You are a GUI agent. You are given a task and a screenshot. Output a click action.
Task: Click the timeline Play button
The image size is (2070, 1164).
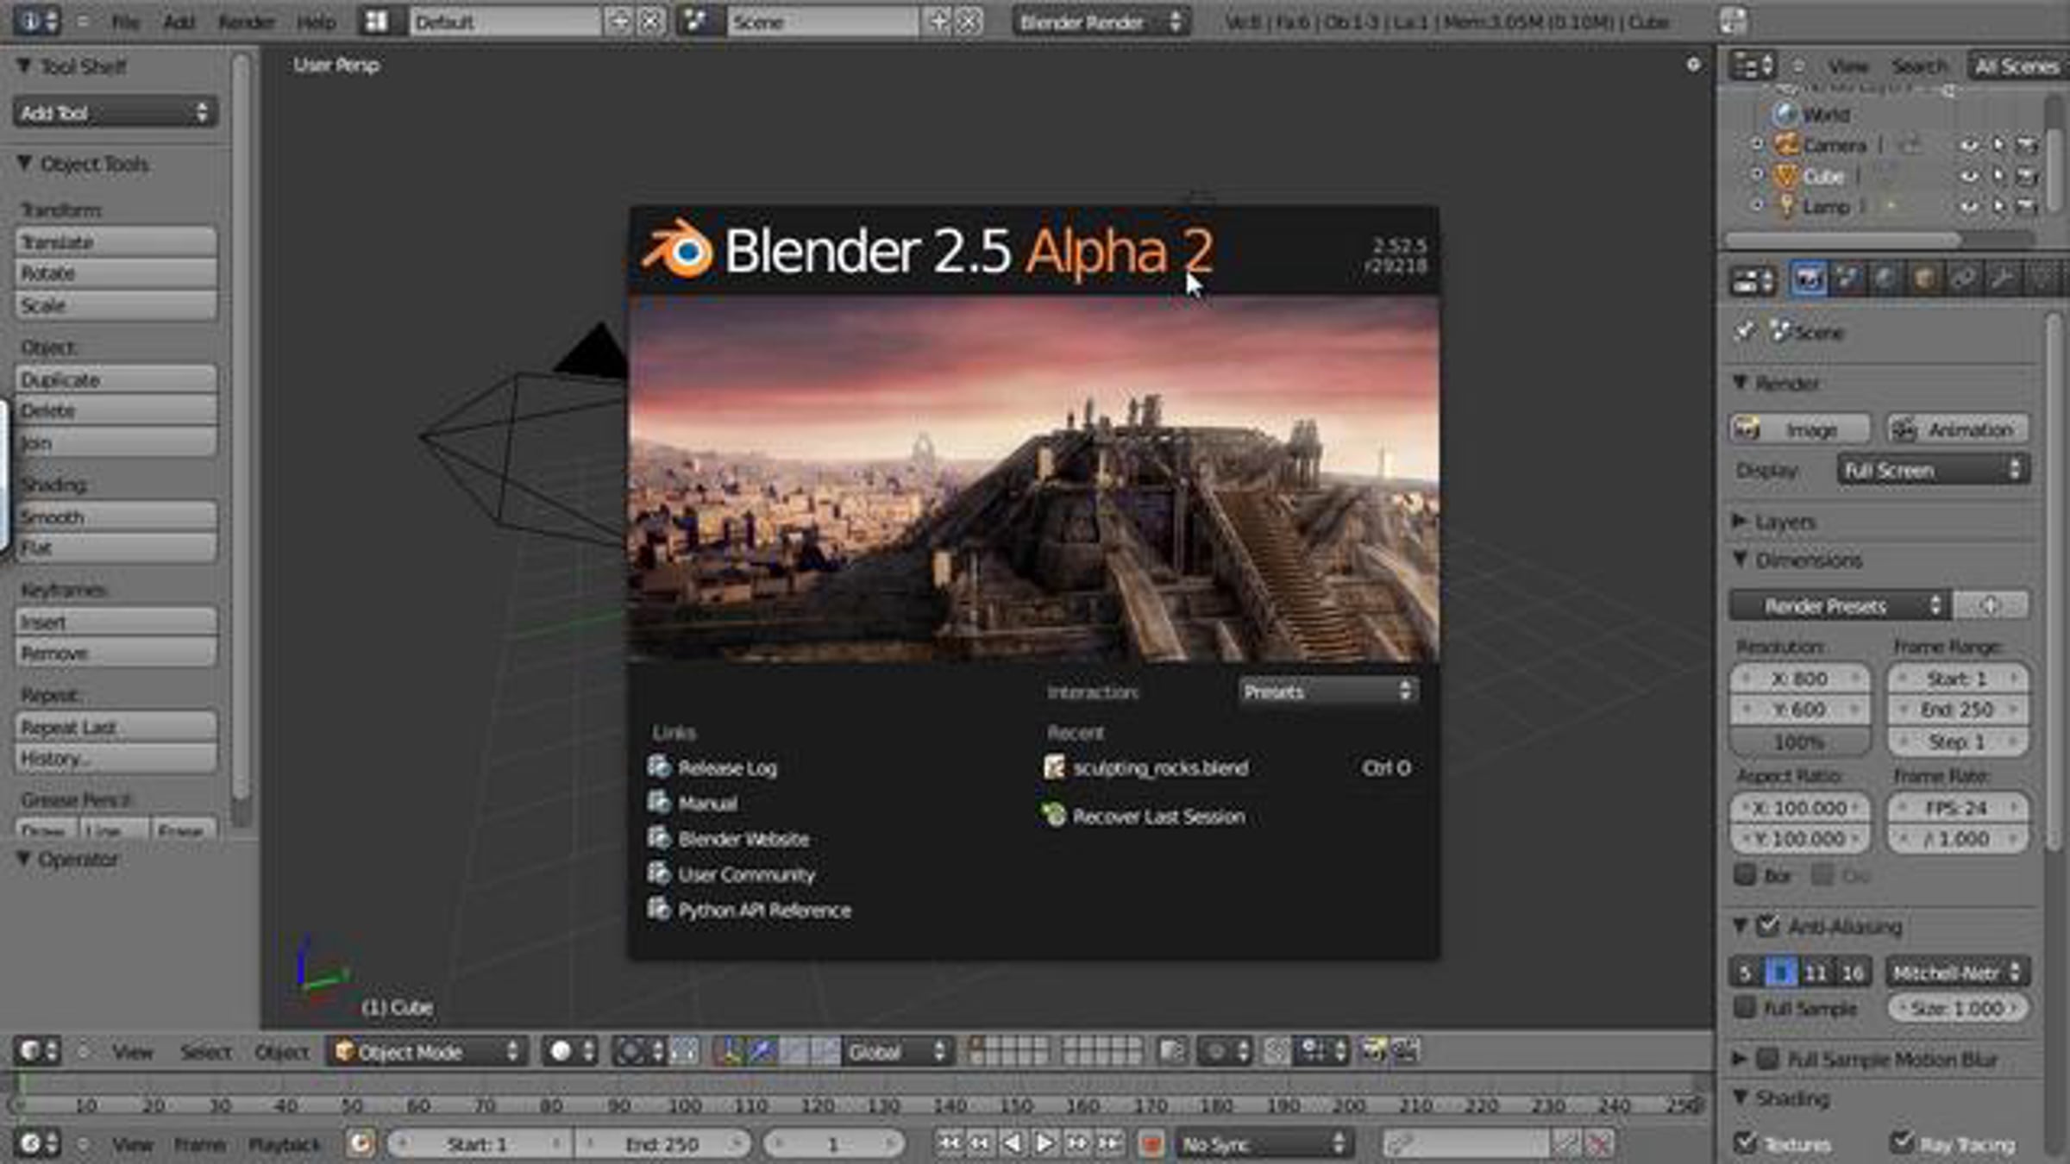coord(1044,1143)
